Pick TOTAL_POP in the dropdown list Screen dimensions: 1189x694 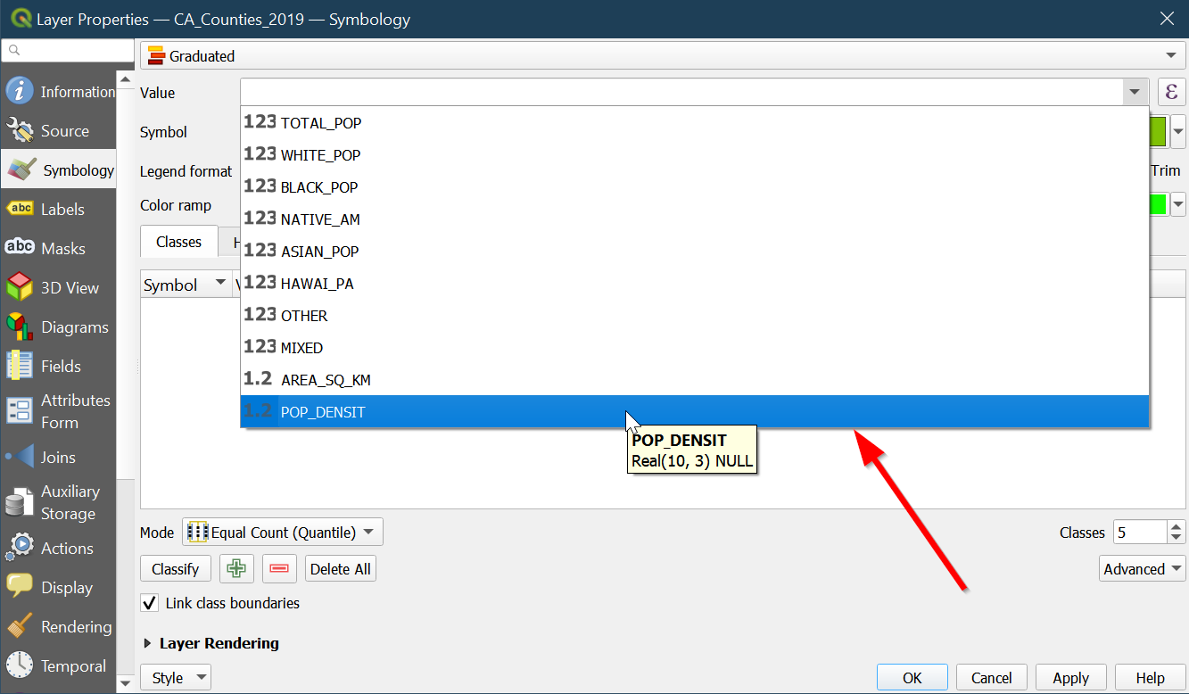[x=320, y=123]
